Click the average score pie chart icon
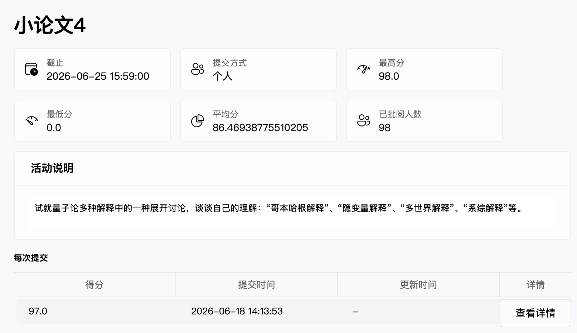The width and height of the screenshot is (577, 333). [197, 120]
